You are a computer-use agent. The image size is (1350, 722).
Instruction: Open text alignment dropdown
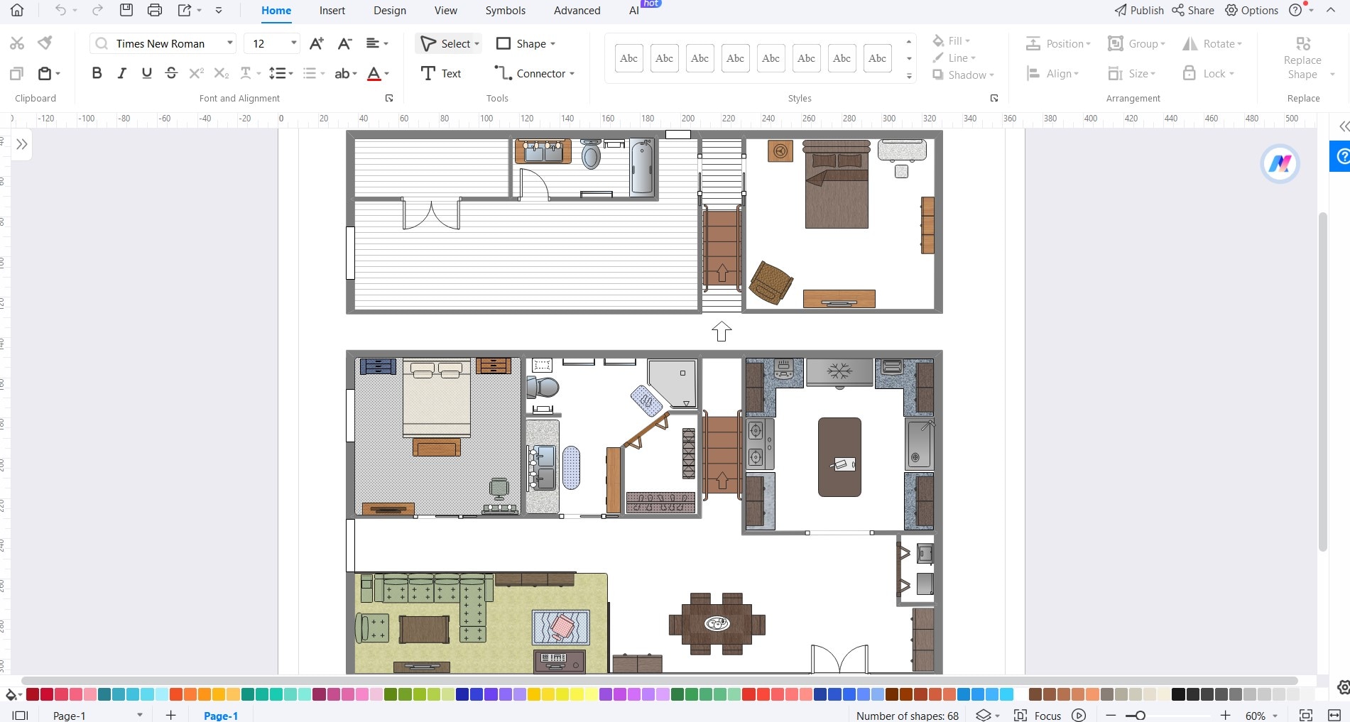(x=377, y=43)
